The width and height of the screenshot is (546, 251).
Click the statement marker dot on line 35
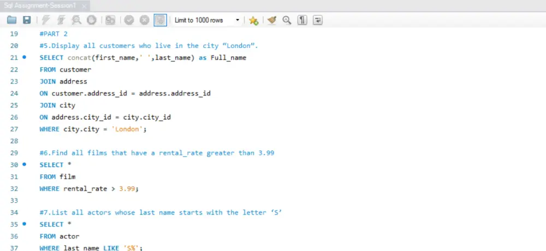click(24, 224)
